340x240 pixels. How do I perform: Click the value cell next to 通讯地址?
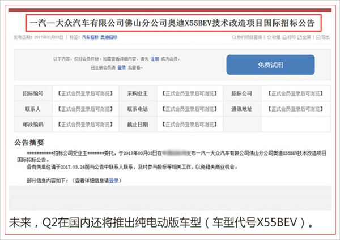(x=296, y=109)
